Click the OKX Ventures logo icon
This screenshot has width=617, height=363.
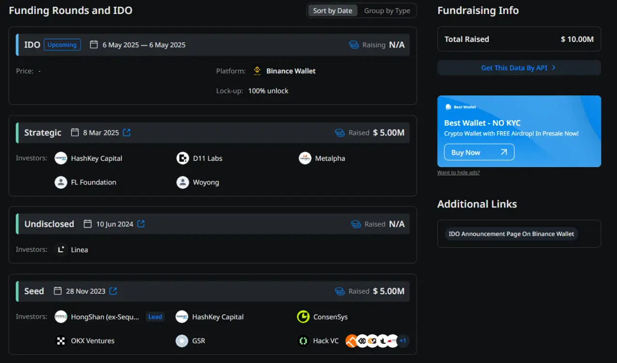61,341
